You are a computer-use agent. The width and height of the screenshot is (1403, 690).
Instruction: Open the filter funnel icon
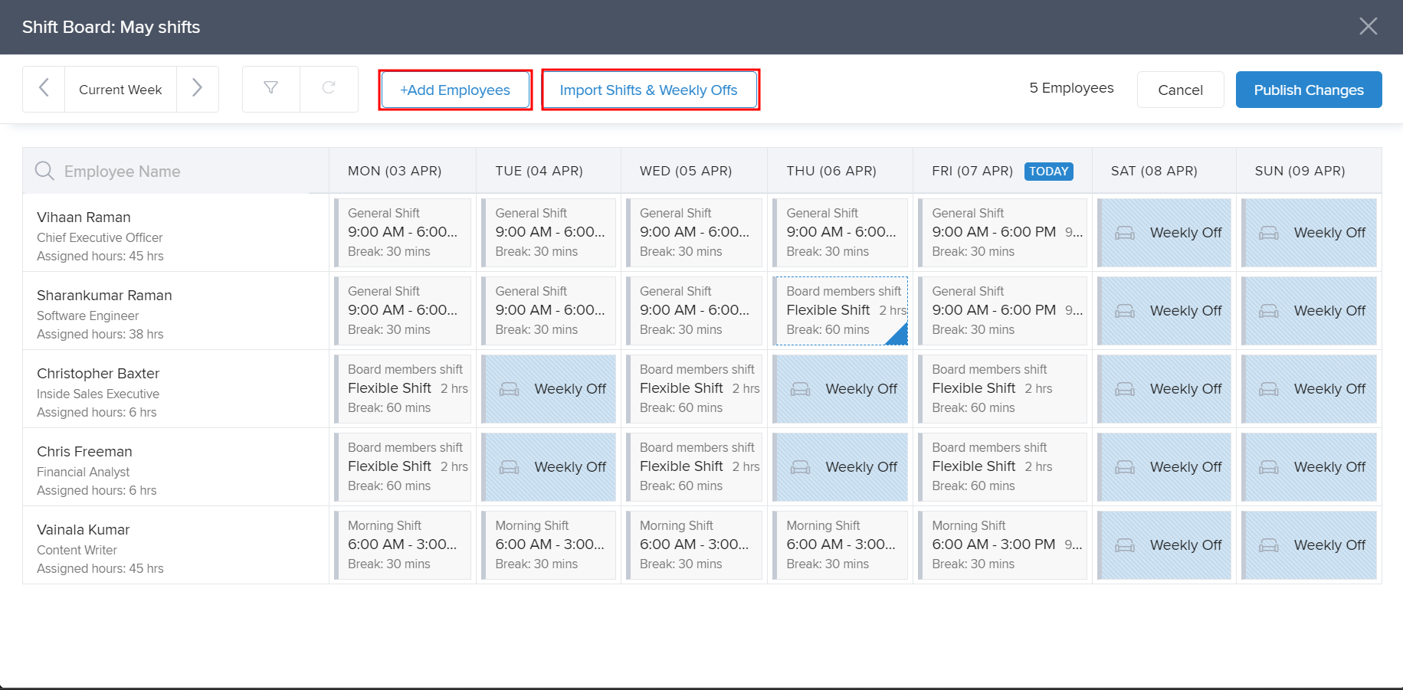(x=270, y=89)
